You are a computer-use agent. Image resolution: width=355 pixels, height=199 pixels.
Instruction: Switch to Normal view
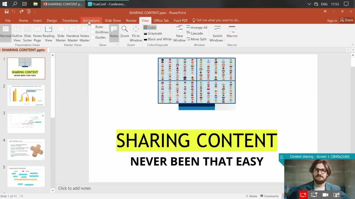6,33
